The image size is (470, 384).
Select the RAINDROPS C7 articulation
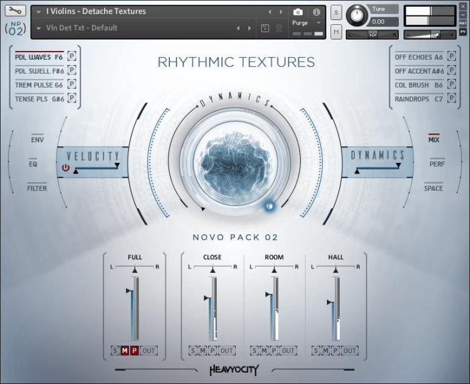pos(419,99)
